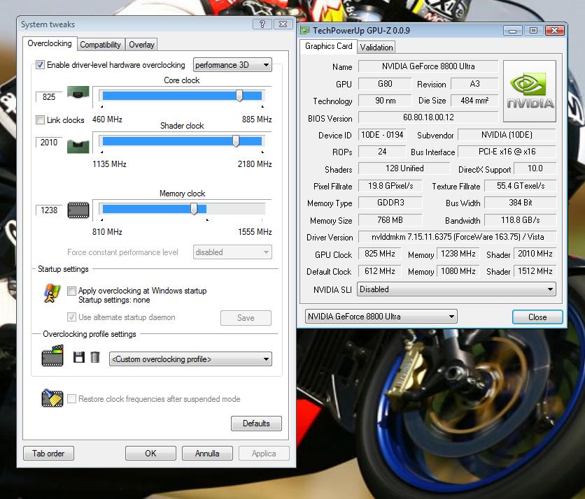Switch to the Overclocking tab

[50, 43]
